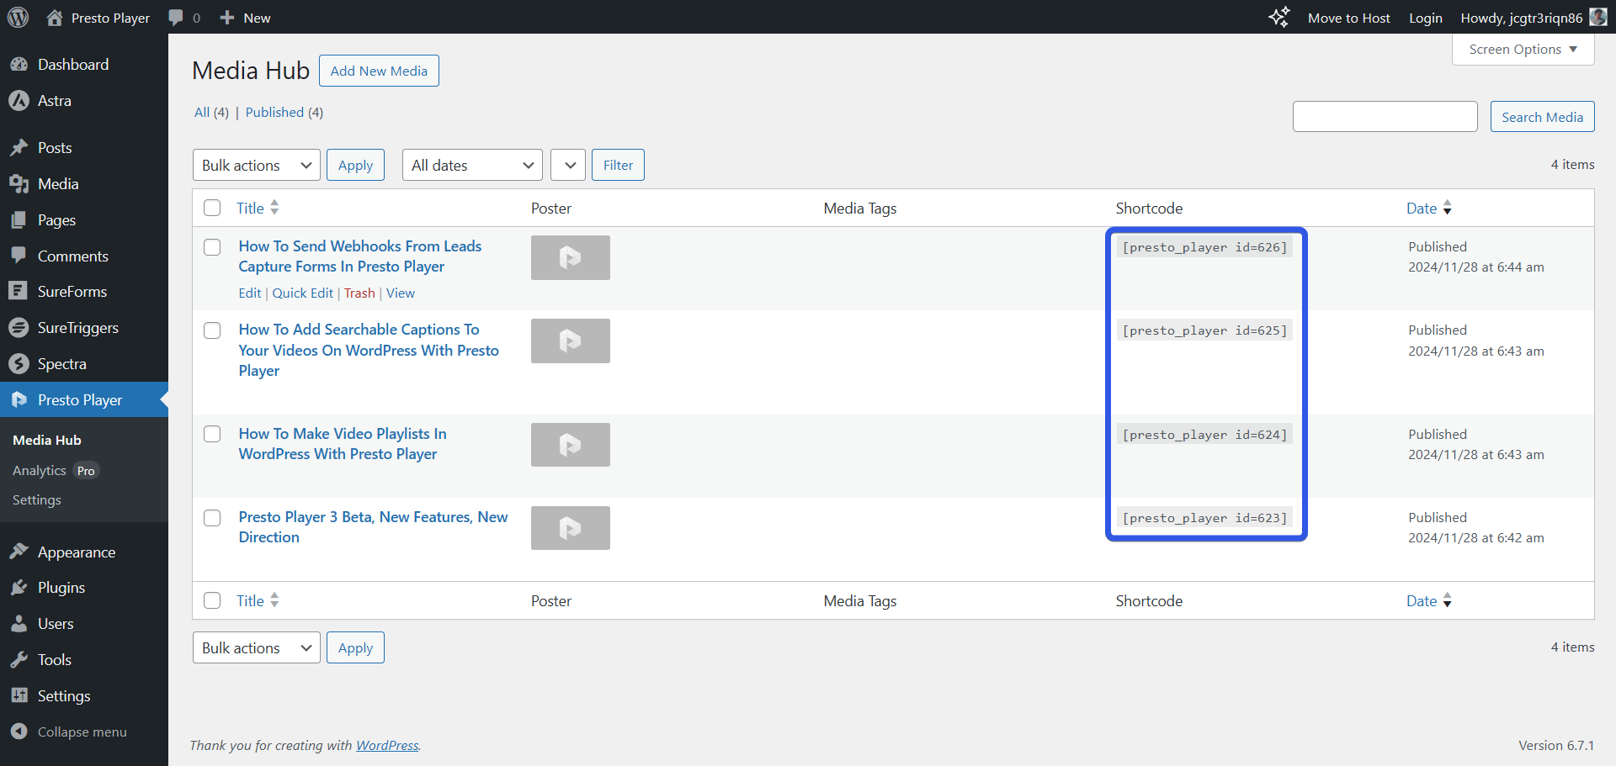Open the Media Hub submenu item
The image size is (1616, 766).
point(47,440)
